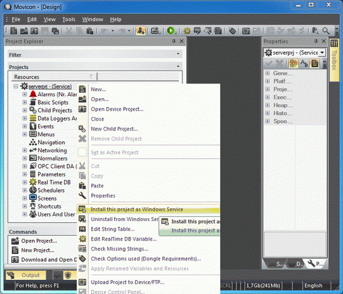This screenshot has height=294, width=343.
Task: Click the Schedulers clock icon in tree
Action: (x=33, y=190)
